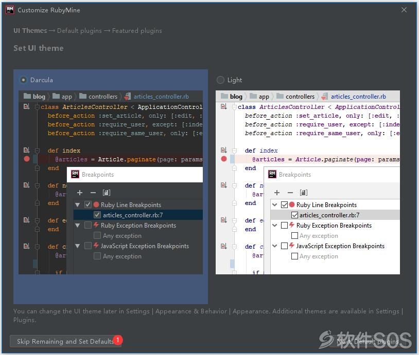Click controllers folder icon in Darcula breadcrumb
This screenshot has width=419, height=355.
(x=83, y=96)
